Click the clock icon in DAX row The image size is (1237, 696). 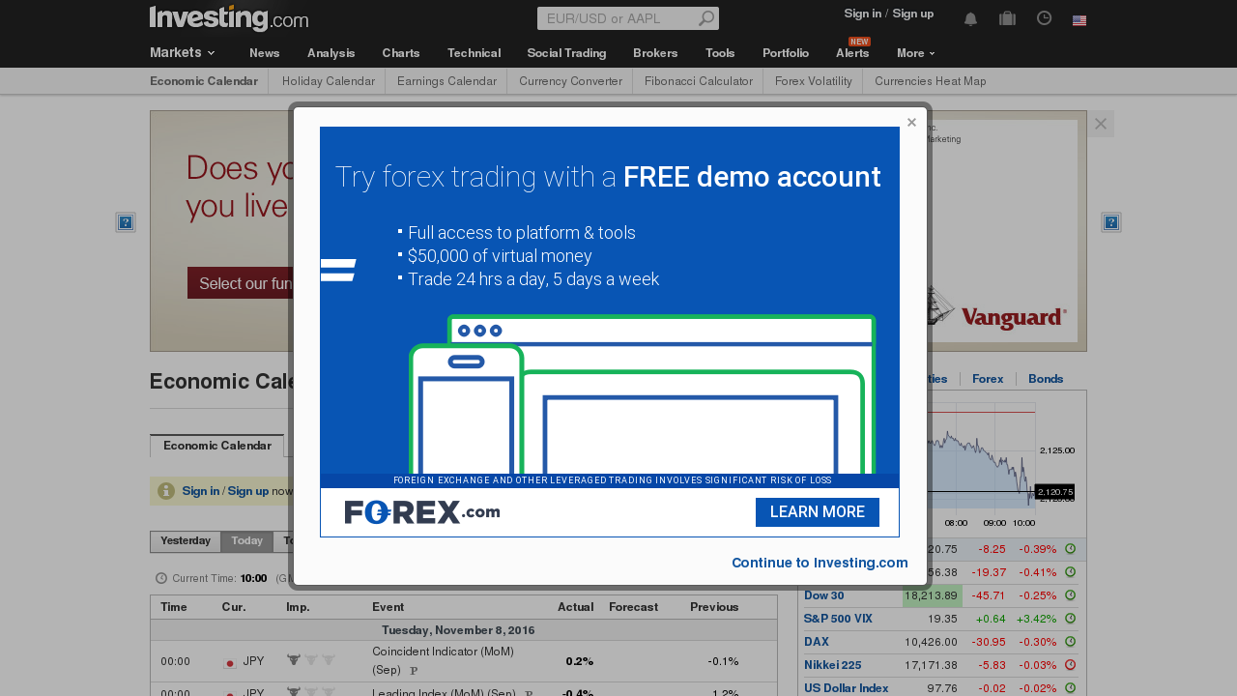pos(1070,642)
